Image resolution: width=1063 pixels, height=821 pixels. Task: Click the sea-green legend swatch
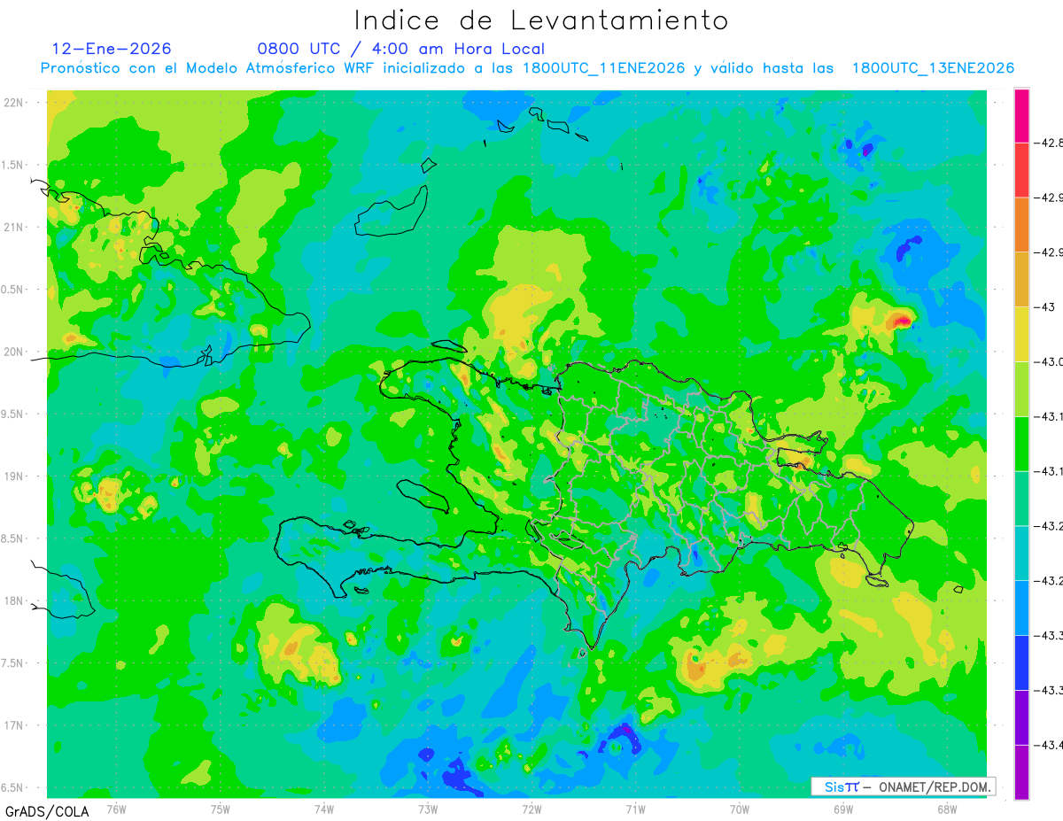(1021, 498)
